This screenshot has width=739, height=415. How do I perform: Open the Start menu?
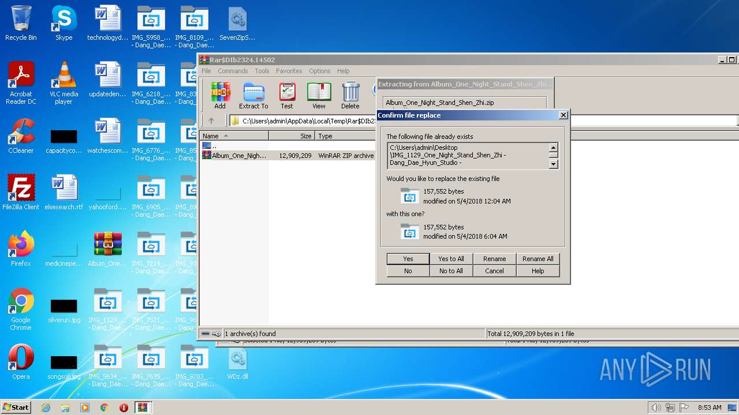(x=16, y=408)
